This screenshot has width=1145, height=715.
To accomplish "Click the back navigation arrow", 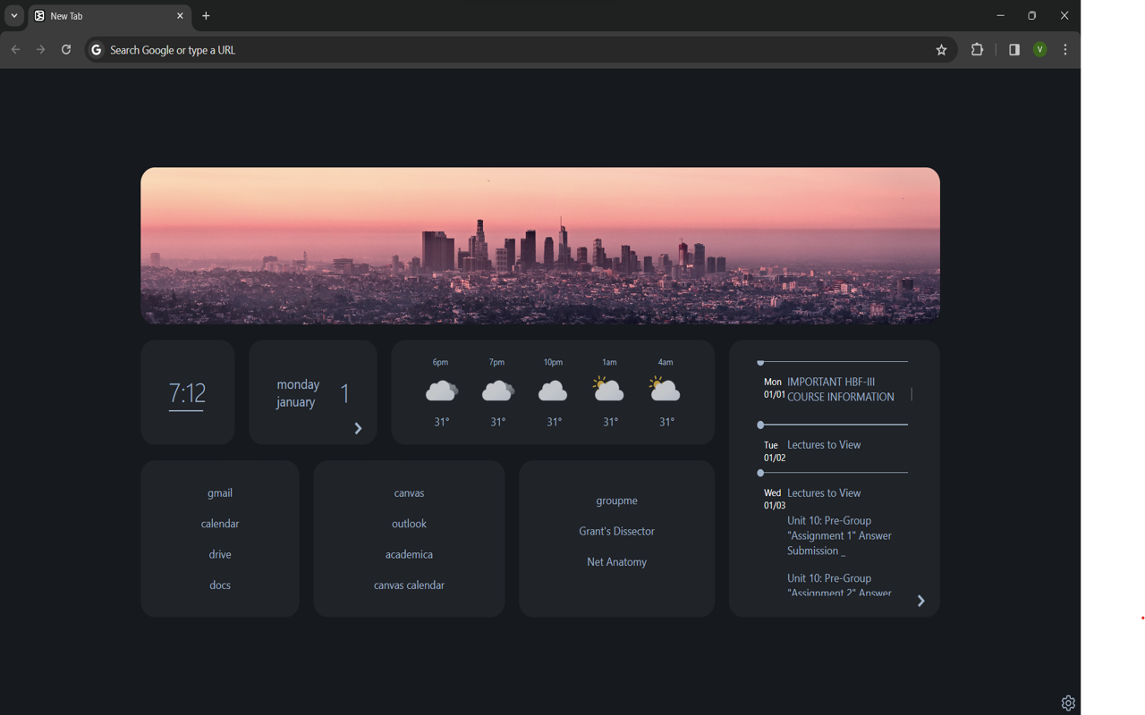I will click(15, 50).
